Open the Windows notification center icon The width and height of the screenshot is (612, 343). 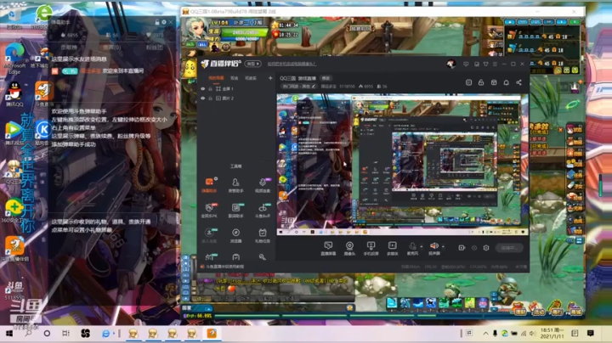coord(590,334)
